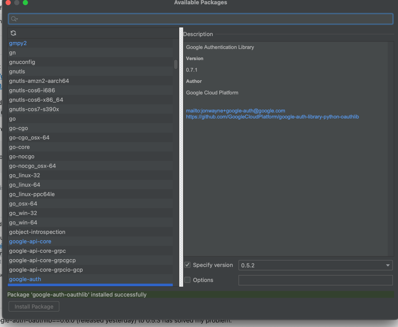Select go-cgo_osx-64 in the list
Screen dimensions: 398x327
click(x=90, y=137)
